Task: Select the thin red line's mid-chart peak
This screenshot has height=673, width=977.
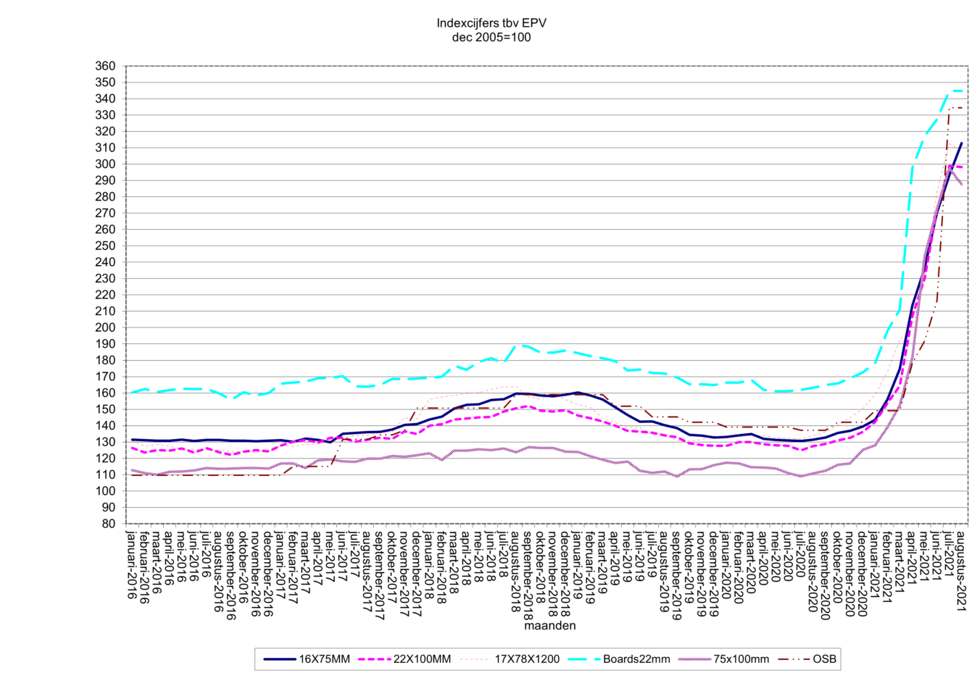Action: [507, 387]
